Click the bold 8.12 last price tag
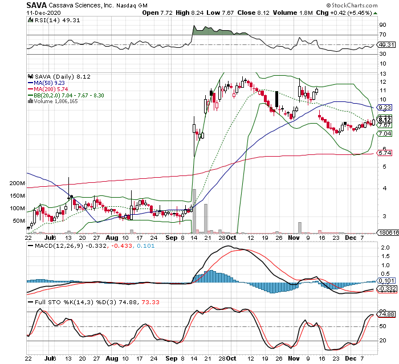The height and width of the screenshot is (364, 399). (x=384, y=120)
